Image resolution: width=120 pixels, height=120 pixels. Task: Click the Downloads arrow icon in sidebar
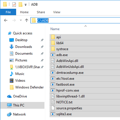point(12,47)
